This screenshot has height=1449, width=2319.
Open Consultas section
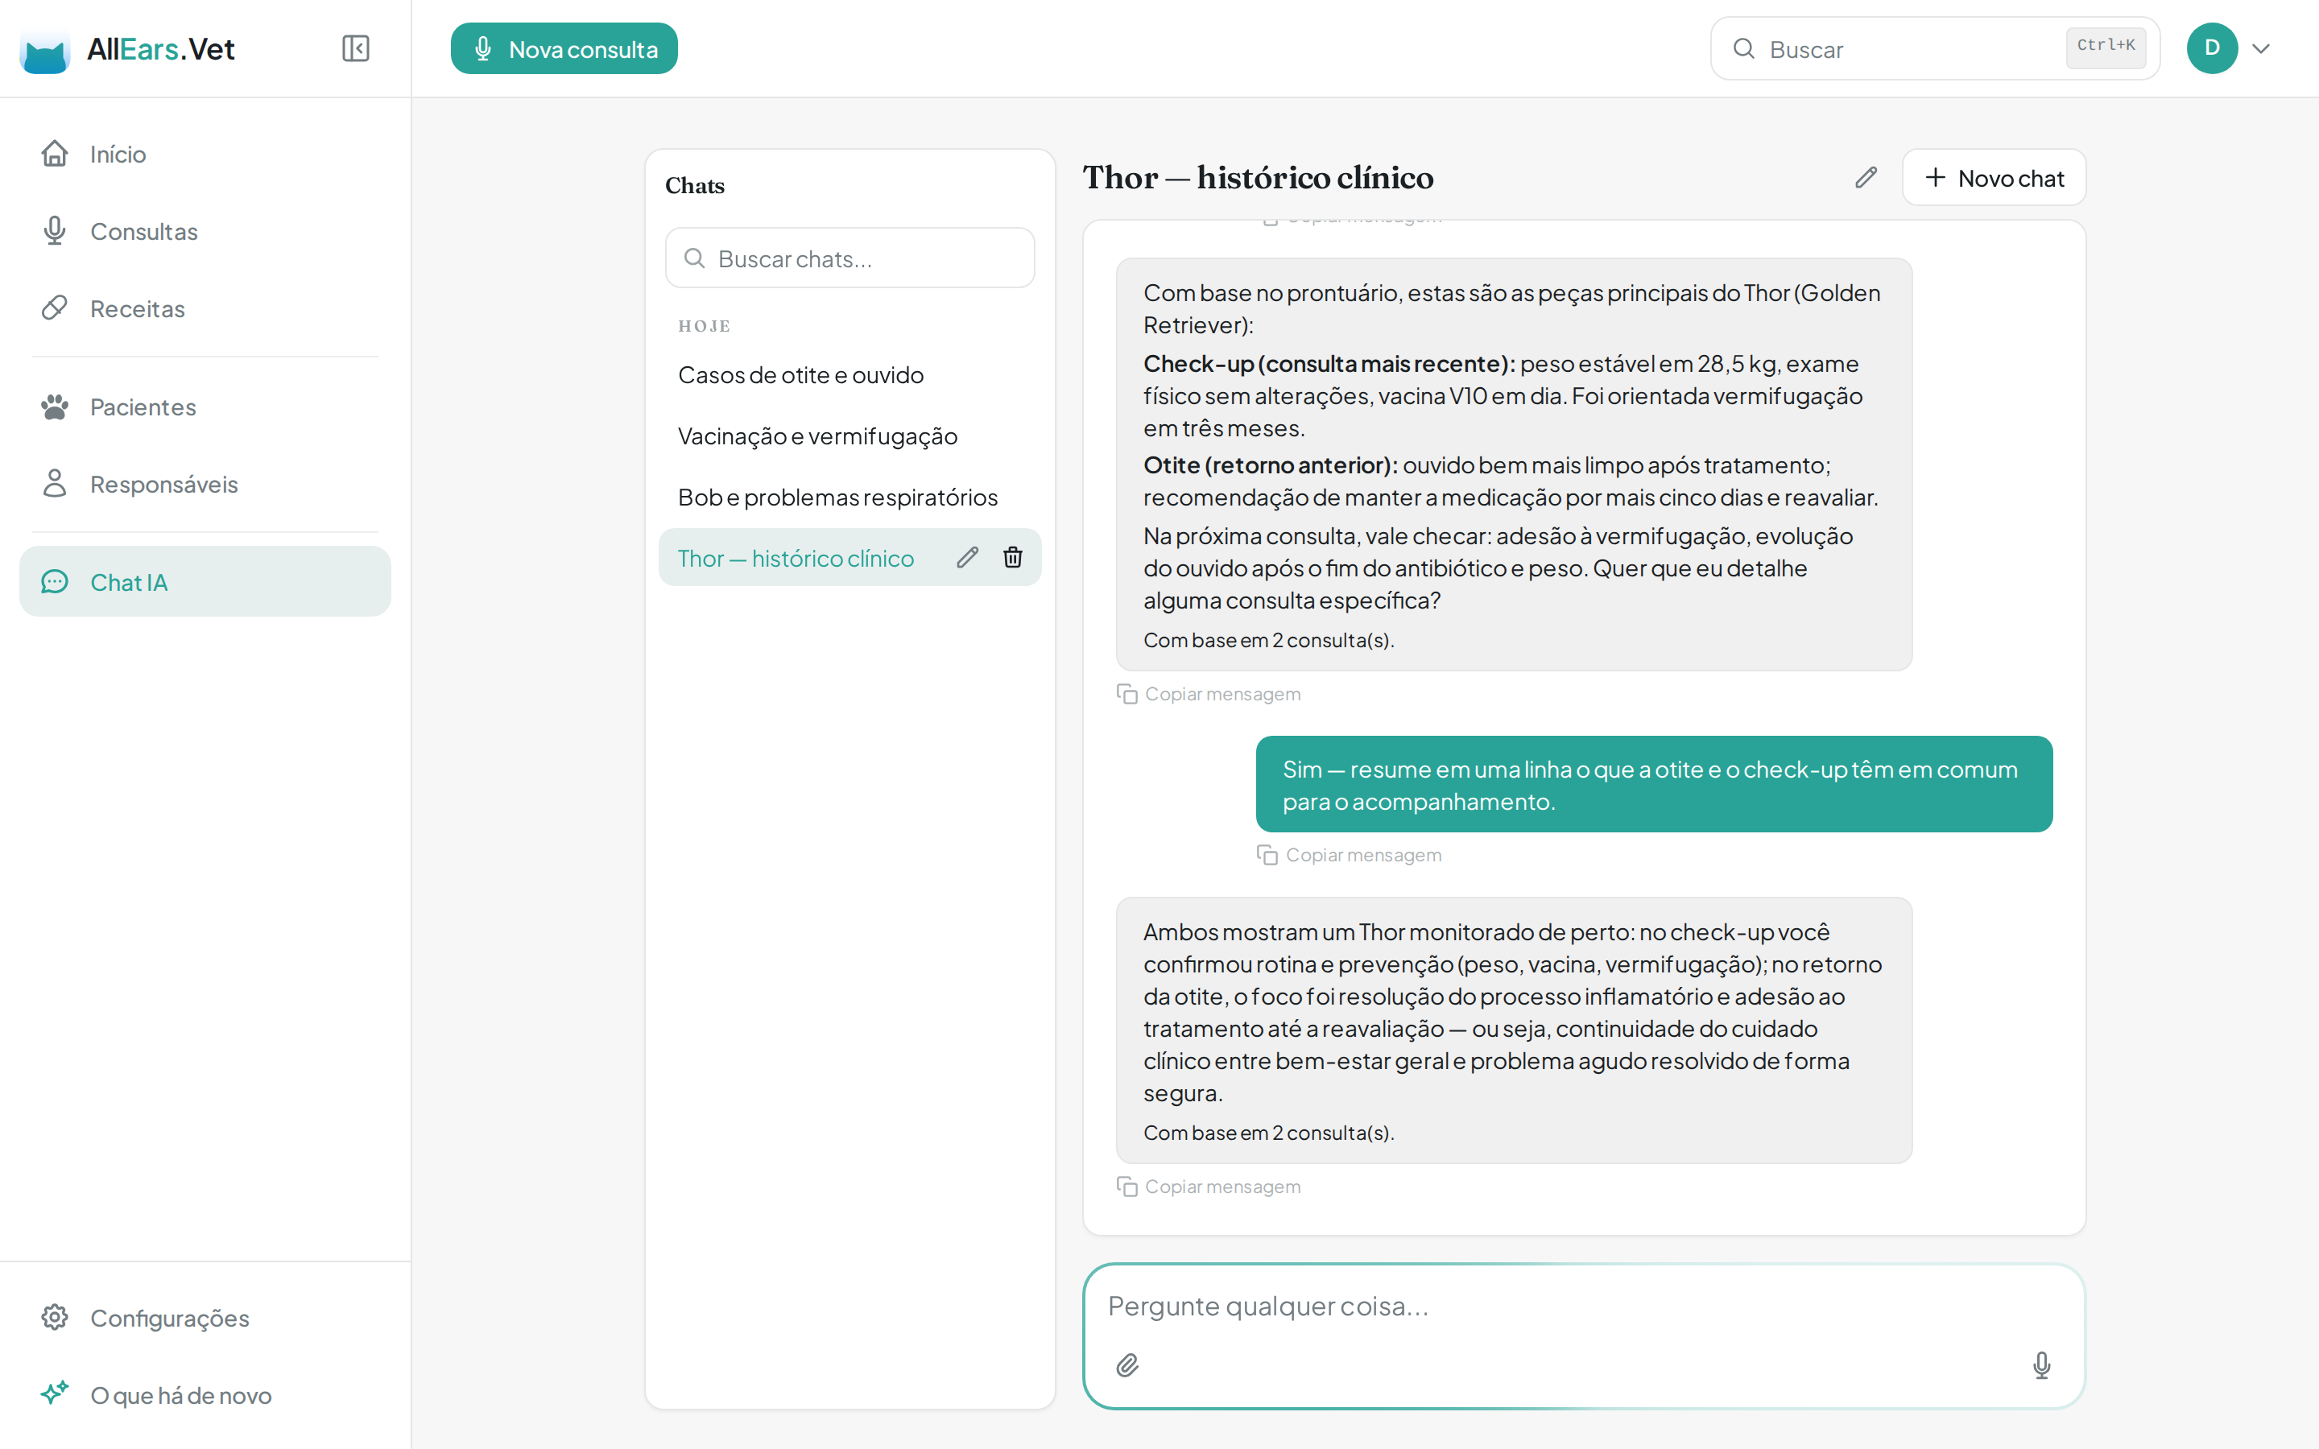point(205,231)
